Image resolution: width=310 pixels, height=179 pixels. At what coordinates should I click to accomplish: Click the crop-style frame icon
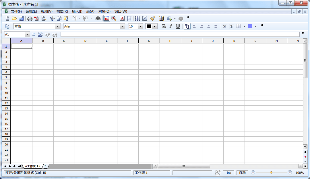tap(129, 19)
